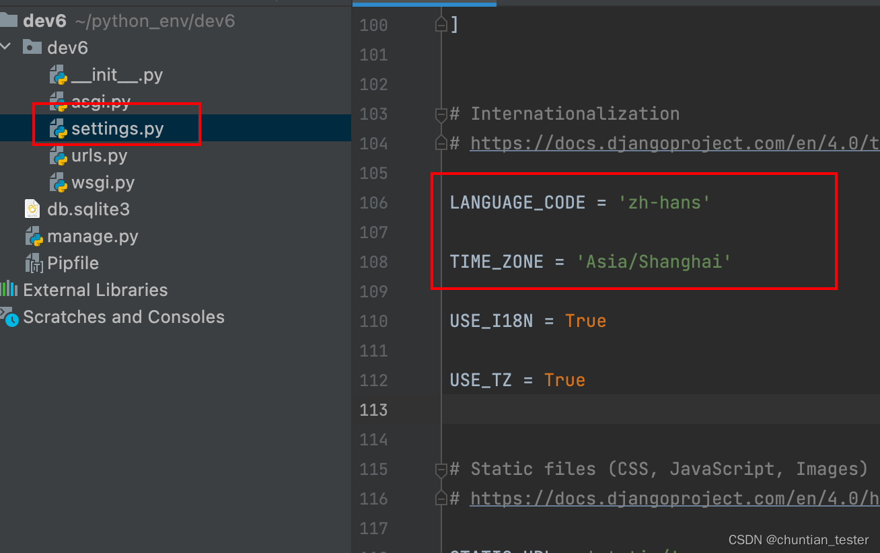Click line number 113 in the gutter
This screenshot has height=553, width=880.
pos(373,410)
